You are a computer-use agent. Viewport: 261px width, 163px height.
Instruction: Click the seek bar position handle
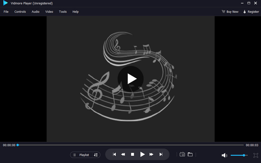(x=18, y=145)
